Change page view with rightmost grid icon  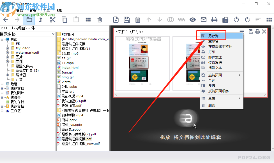(x=269, y=20)
